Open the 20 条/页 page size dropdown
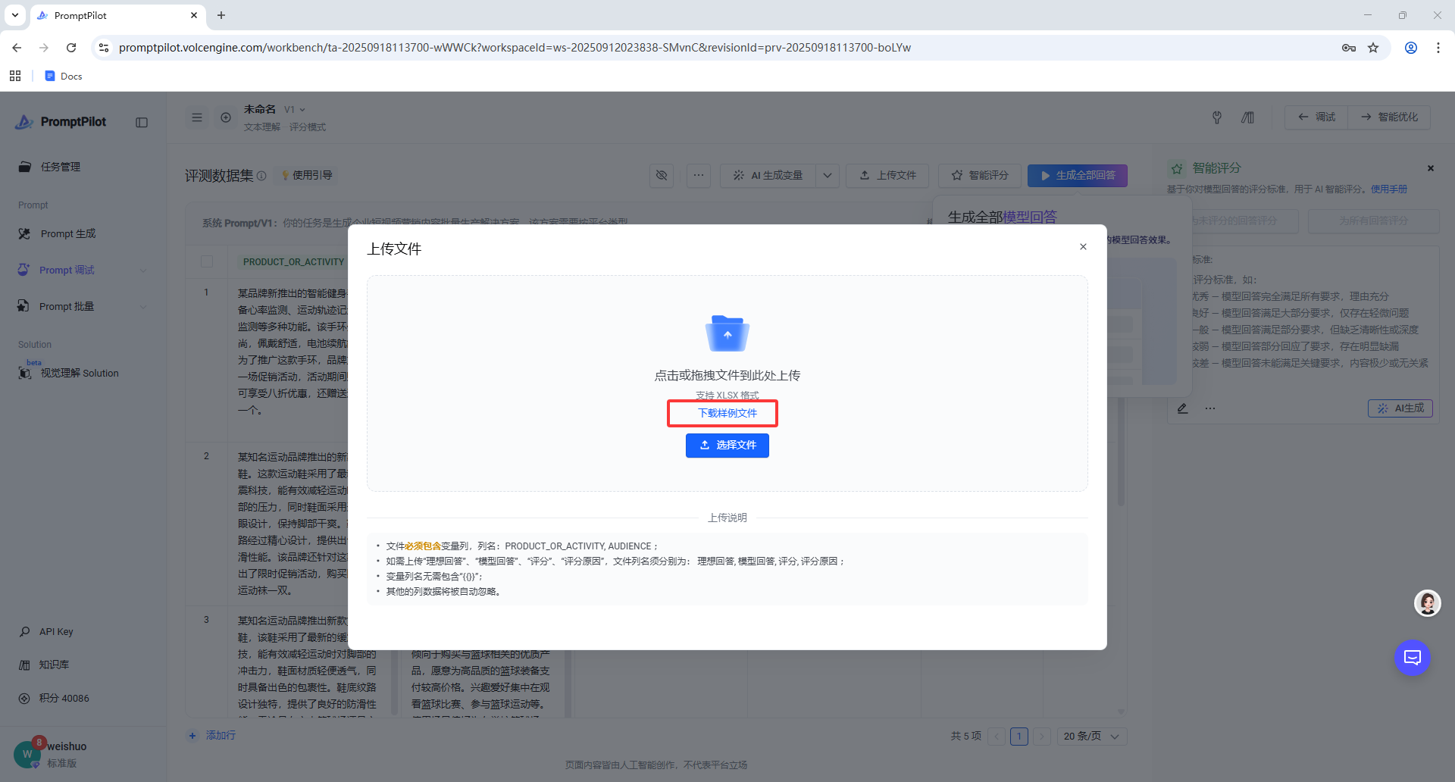Viewport: 1455px width, 782px height. coord(1092,737)
